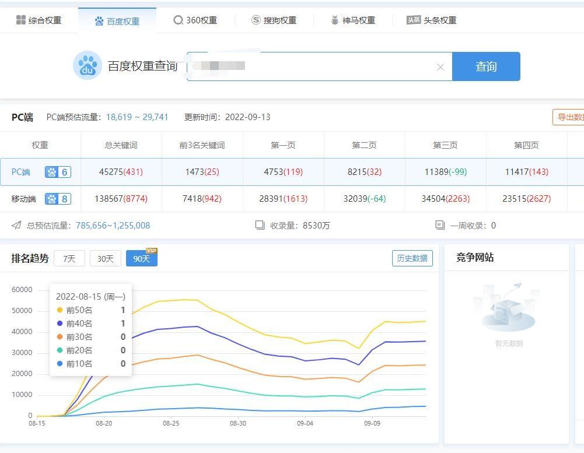This screenshot has height=453, width=584.
Task: Switch ranking trend to 30天
Action: pos(106,258)
